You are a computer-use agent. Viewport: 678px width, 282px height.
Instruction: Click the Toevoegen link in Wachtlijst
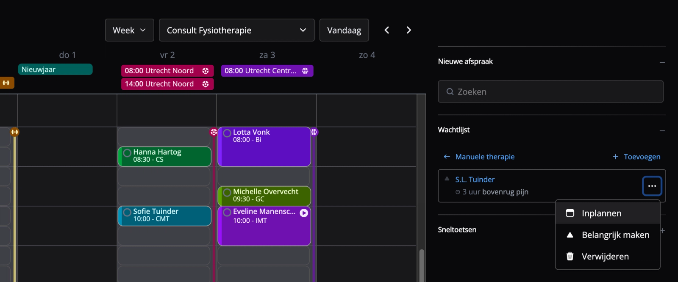tap(636, 157)
